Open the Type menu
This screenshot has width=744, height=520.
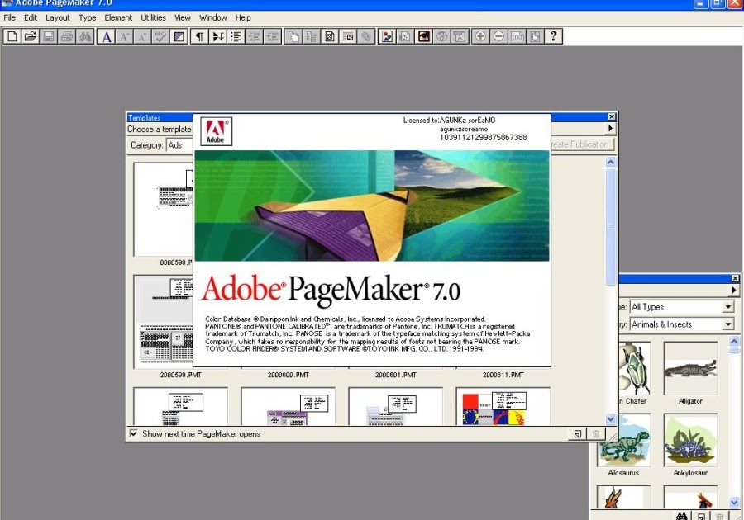pyautogui.click(x=88, y=17)
